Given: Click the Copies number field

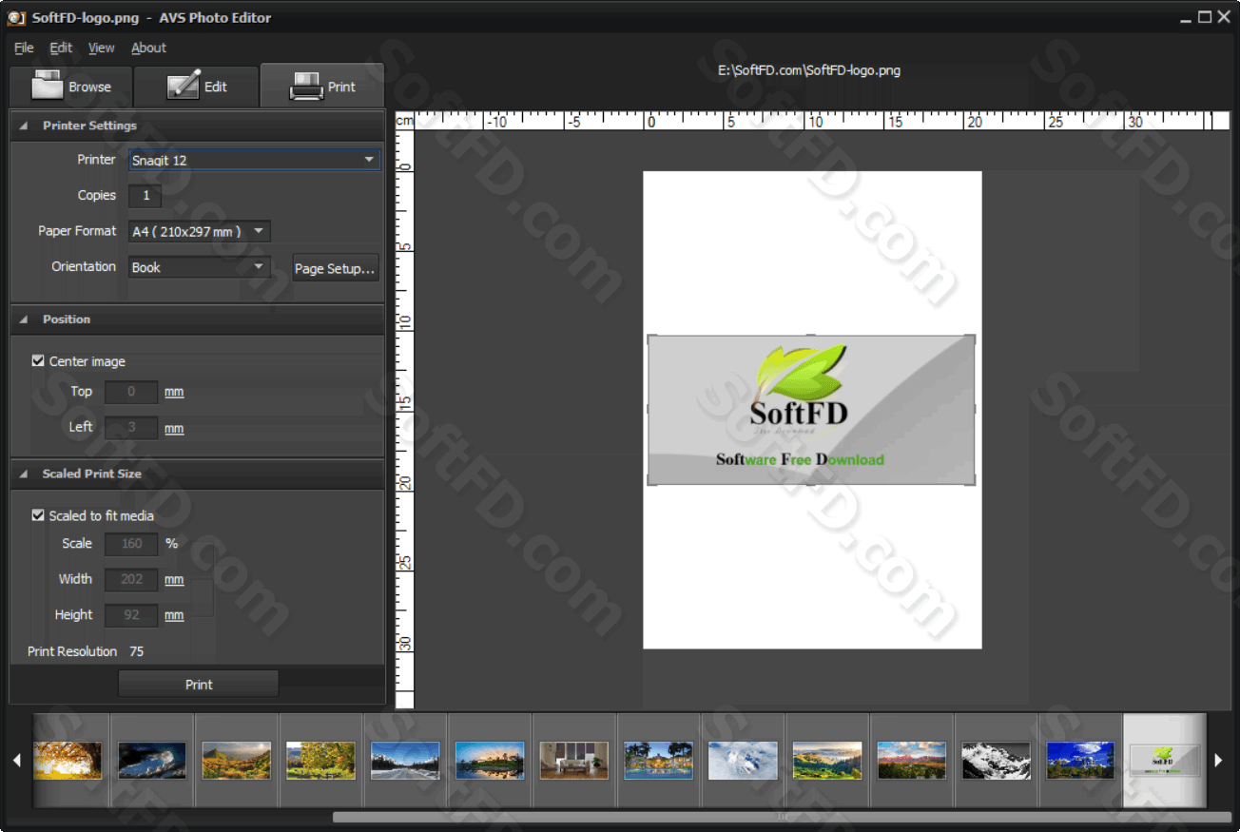Looking at the screenshot, I should tap(145, 196).
